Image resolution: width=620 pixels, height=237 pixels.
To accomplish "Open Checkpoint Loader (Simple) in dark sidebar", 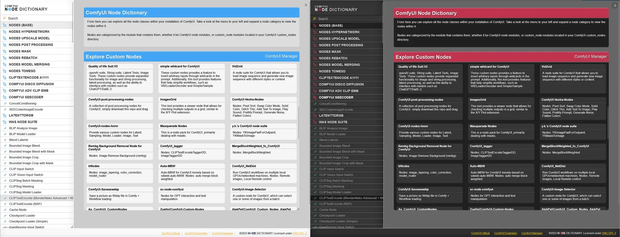I will point(347,221).
